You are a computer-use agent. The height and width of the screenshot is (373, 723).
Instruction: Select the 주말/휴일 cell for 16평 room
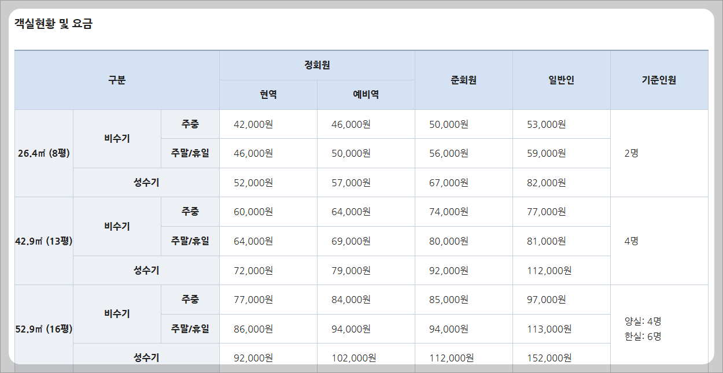tap(191, 328)
